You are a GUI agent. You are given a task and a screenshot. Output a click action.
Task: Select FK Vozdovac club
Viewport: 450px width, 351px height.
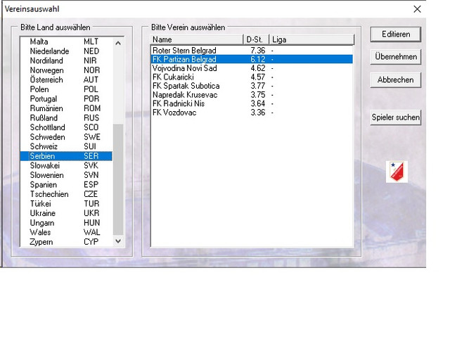click(x=252, y=113)
